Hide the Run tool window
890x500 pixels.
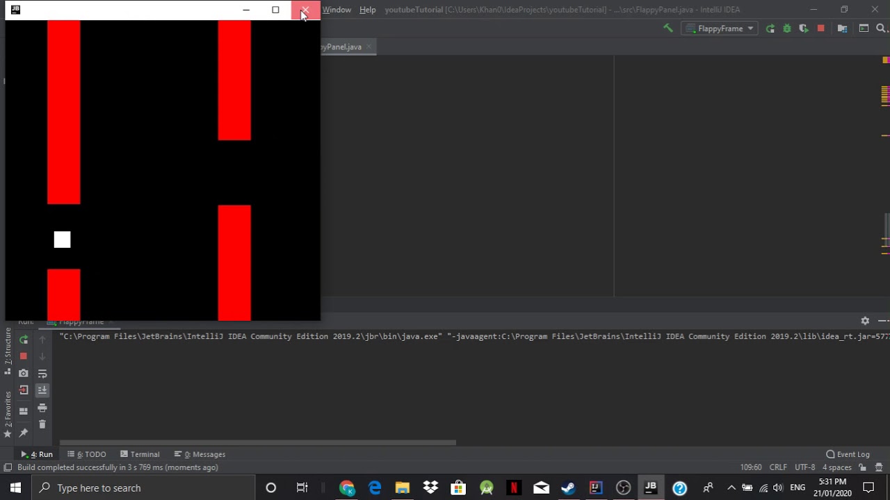(883, 321)
